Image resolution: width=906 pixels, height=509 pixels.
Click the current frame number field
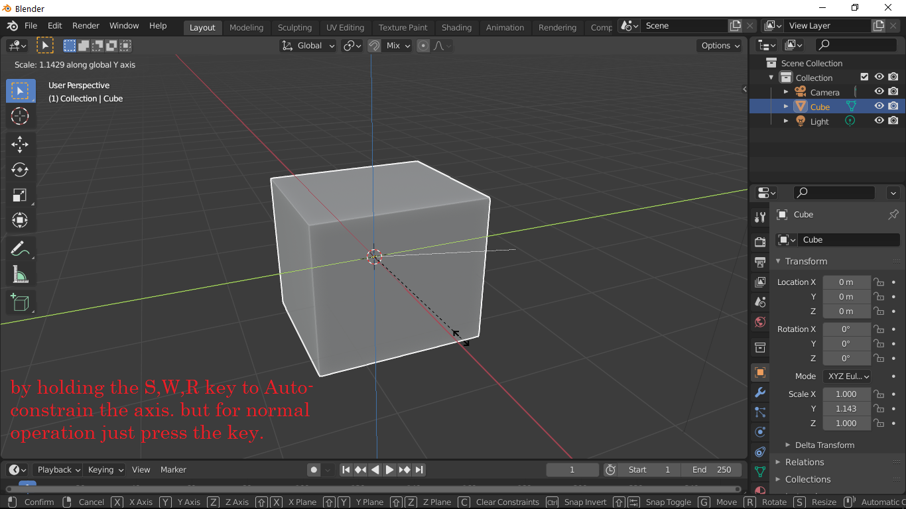pyautogui.click(x=572, y=470)
